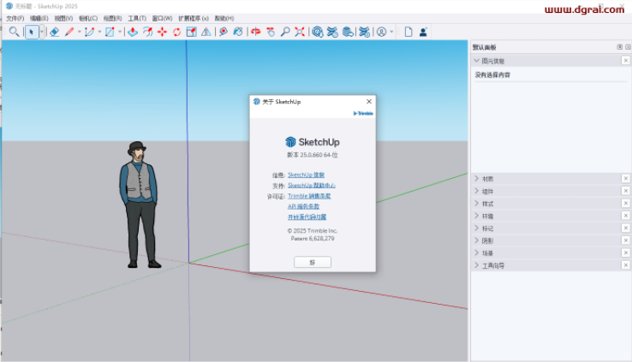Image resolution: width=632 pixels, height=362 pixels.
Task: Open the 文件(F) menu
Action: click(x=15, y=19)
